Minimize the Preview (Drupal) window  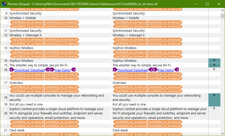196,4
